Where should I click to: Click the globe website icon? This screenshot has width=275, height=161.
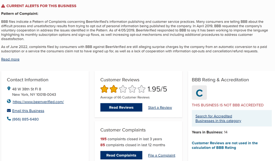(x=9, y=101)
